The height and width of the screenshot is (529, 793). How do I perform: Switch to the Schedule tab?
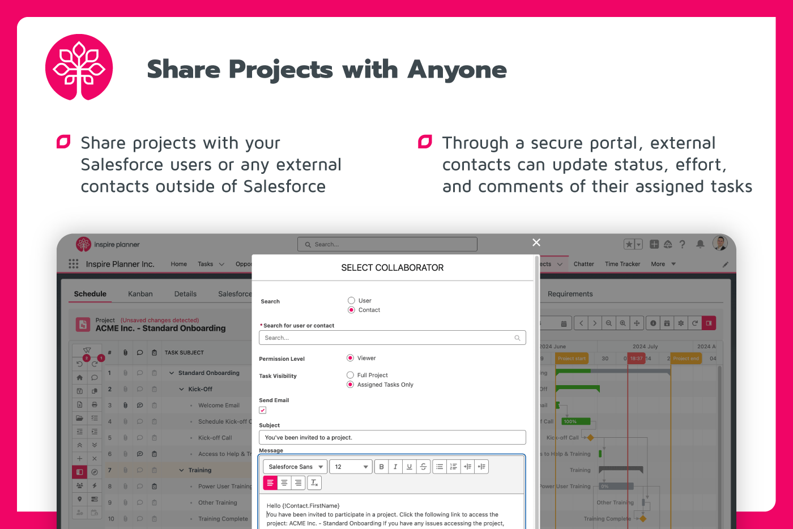(x=90, y=294)
